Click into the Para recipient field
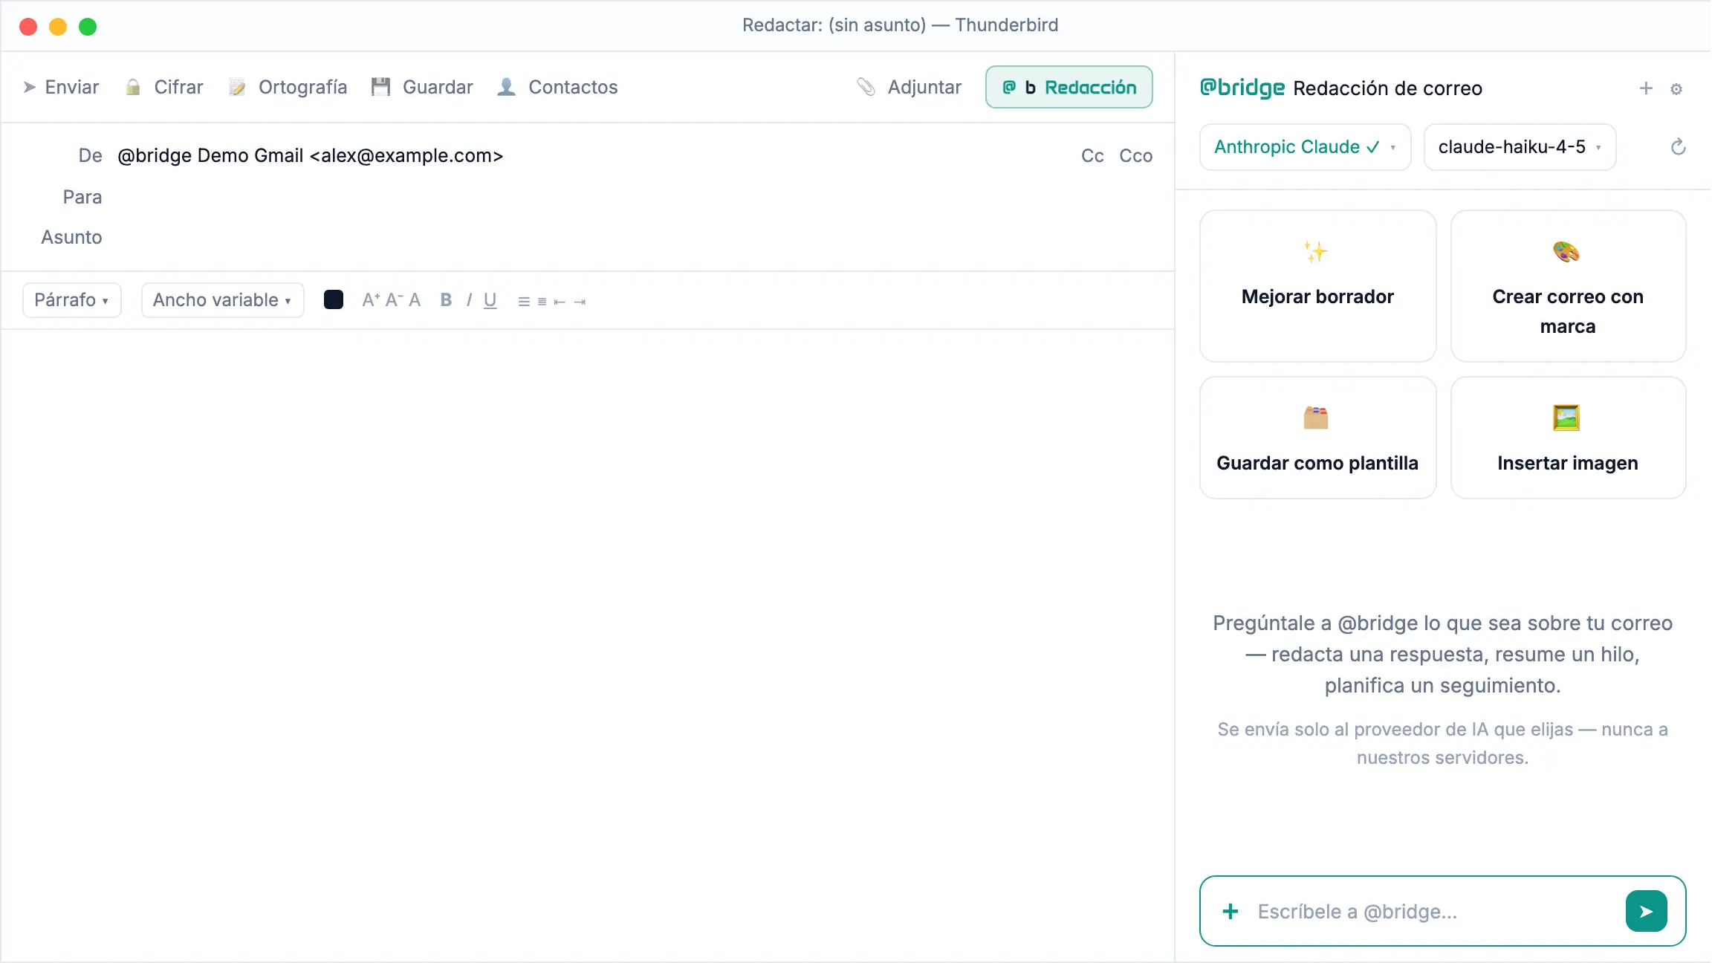Screen dimensions: 1712x963 [635, 197]
